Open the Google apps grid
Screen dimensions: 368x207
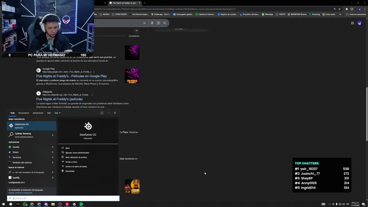pos(352,23)
